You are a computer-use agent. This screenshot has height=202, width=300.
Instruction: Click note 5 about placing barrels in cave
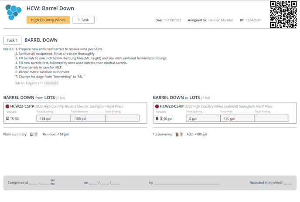39,67
